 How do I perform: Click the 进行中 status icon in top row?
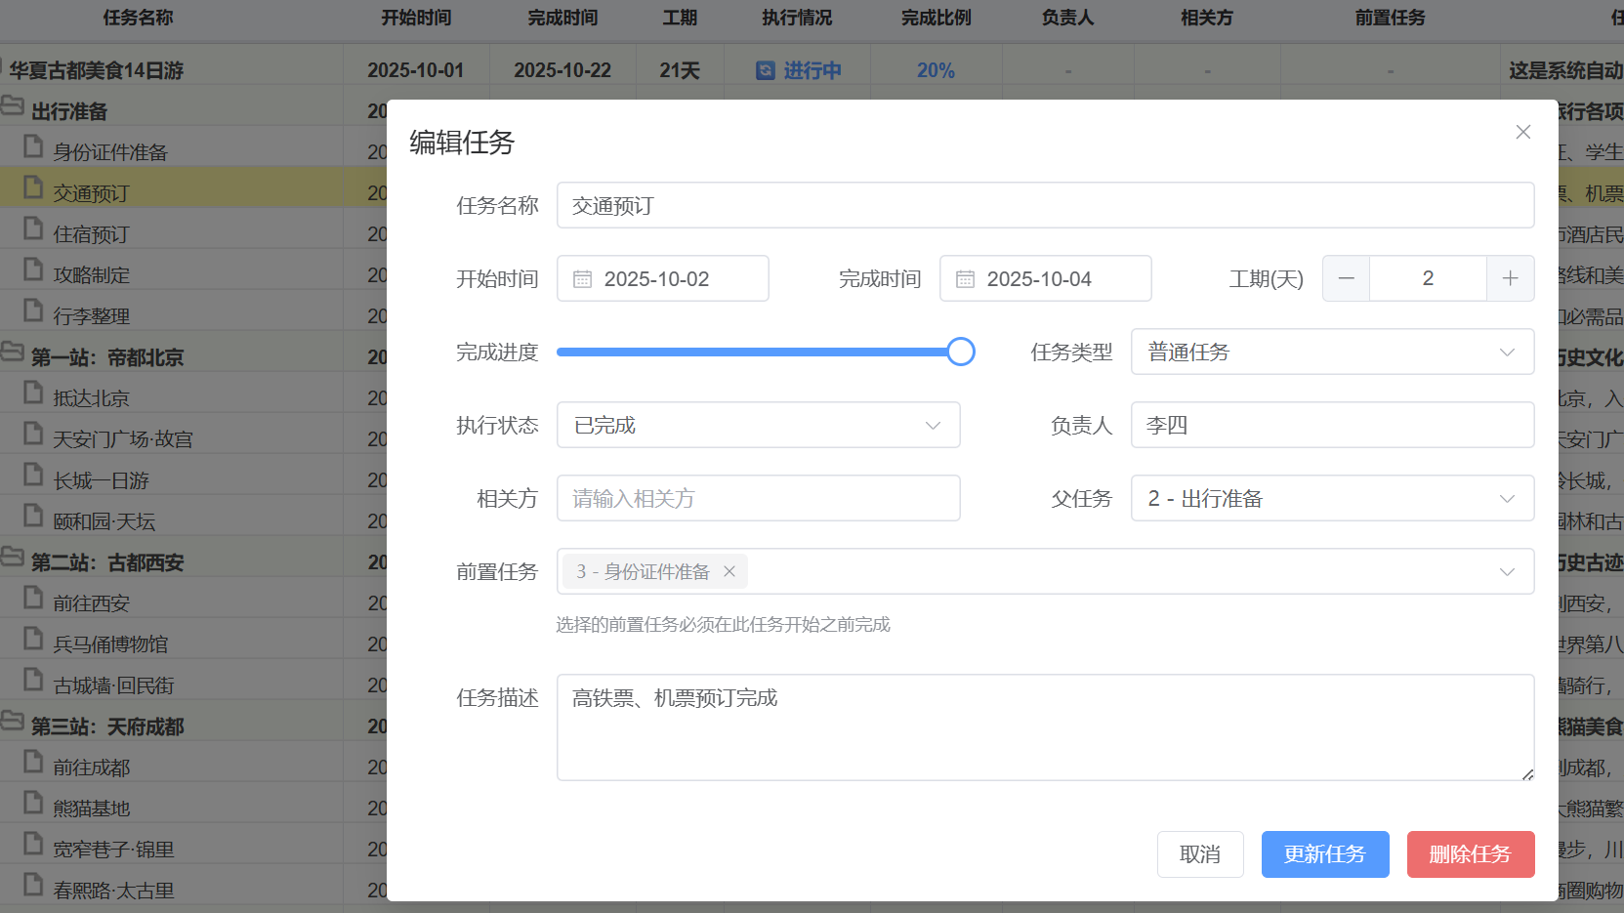pyautogui.click(x=765, y=69)
